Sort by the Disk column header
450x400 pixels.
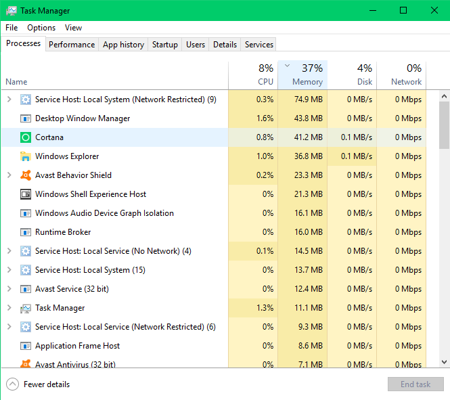[x=352, y=75]
